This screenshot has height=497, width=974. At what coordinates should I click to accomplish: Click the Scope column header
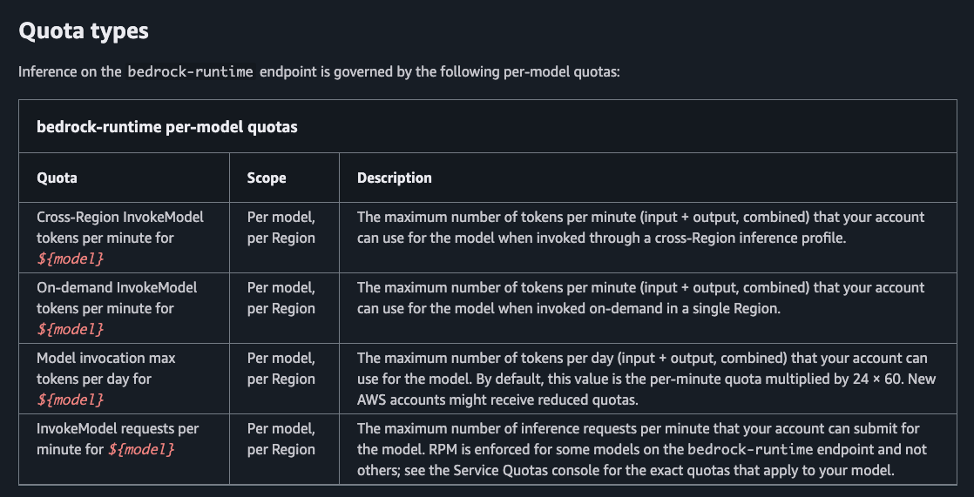point(267,178)
